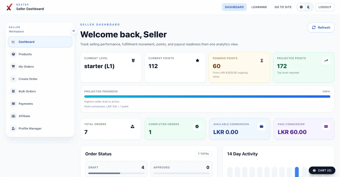Click the 7 TOTAL badge
The image size is (340, 177).
coord(203,154)
